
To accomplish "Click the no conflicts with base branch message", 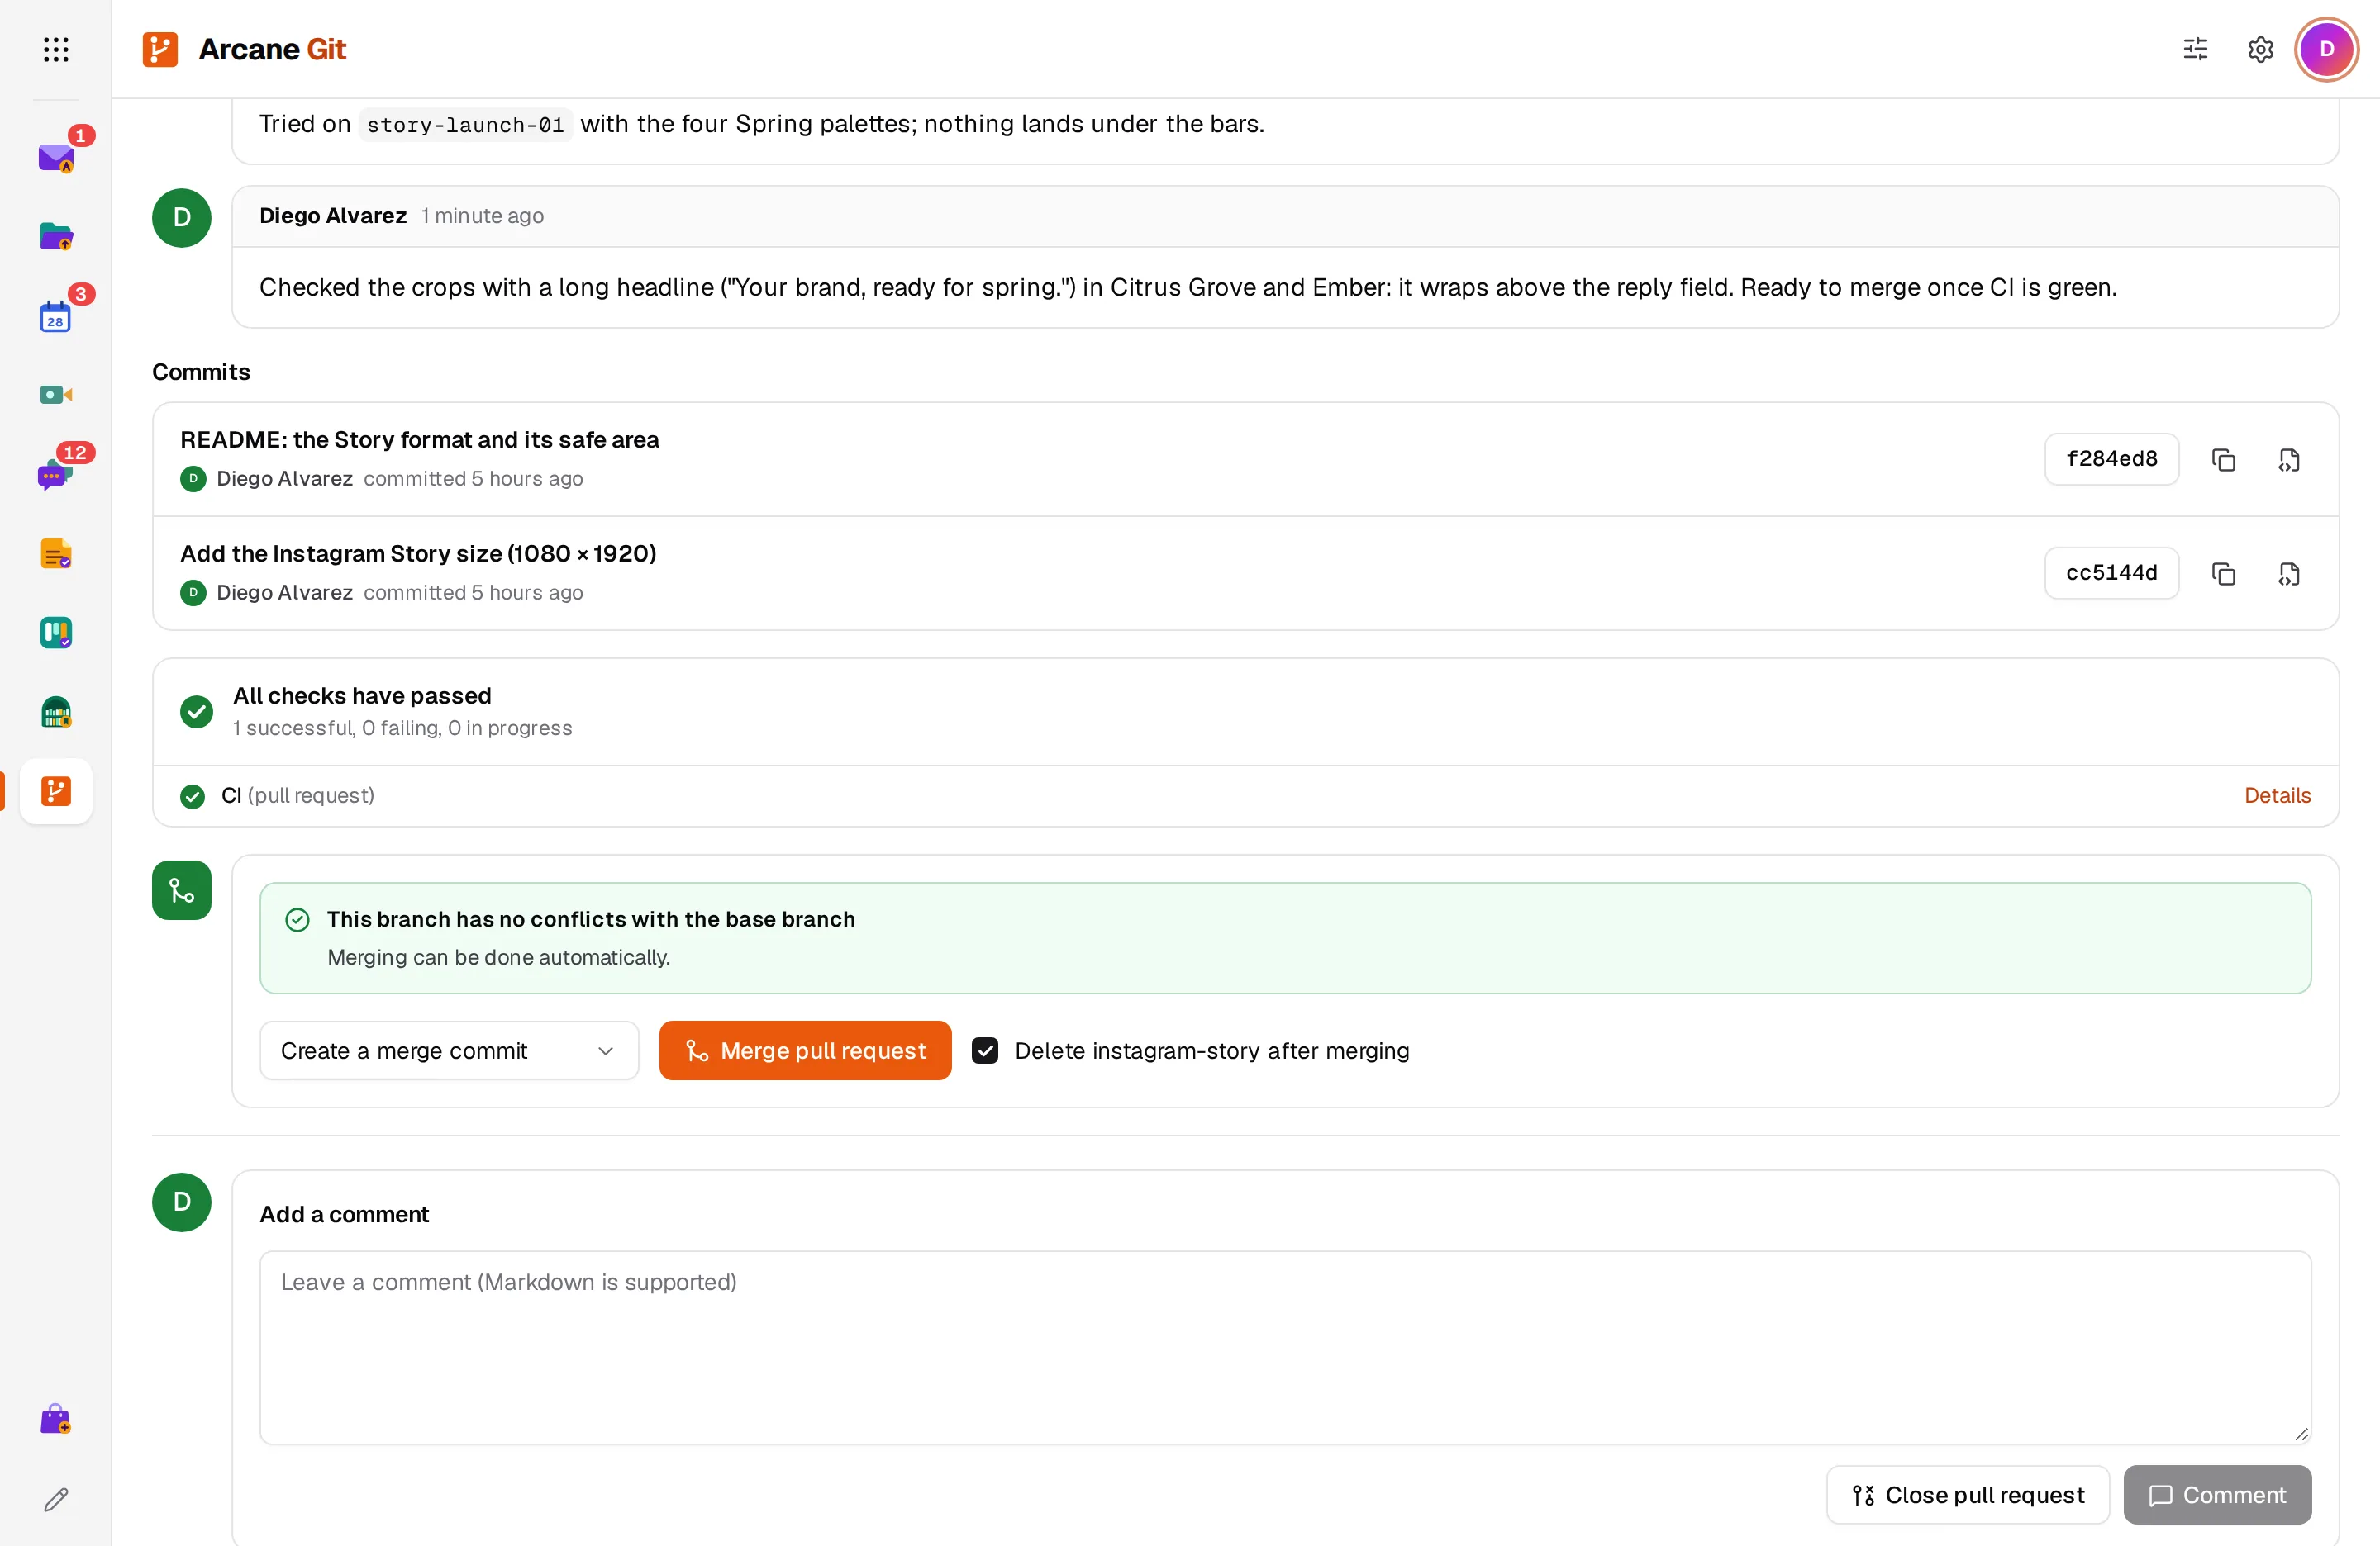I will pyautogui.click(x=1285, y=937).
